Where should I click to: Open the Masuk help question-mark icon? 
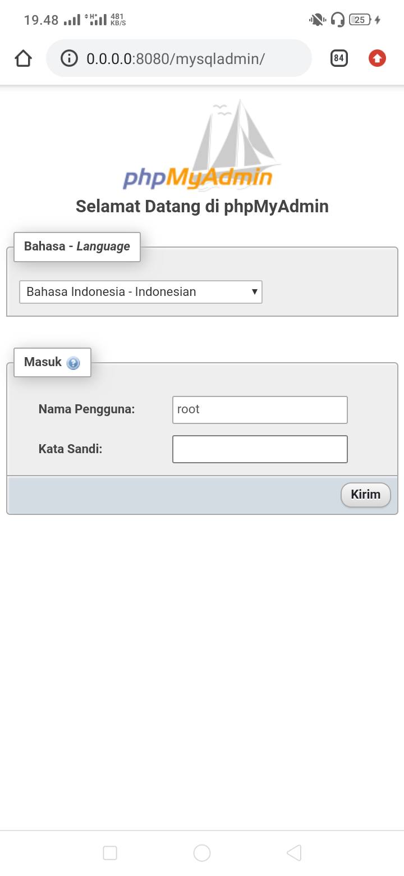[73, 363]
